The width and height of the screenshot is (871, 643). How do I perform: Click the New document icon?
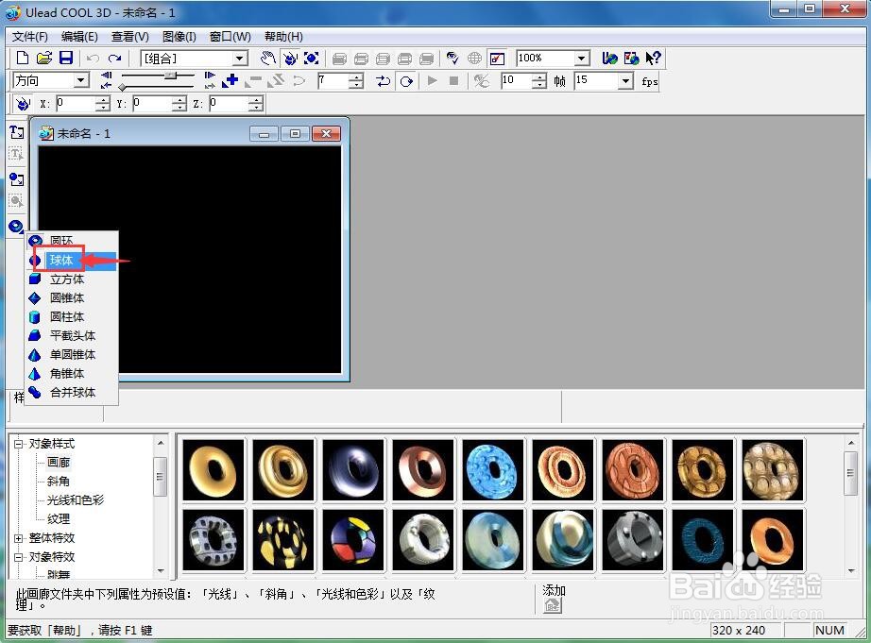(x=23, y=58)
